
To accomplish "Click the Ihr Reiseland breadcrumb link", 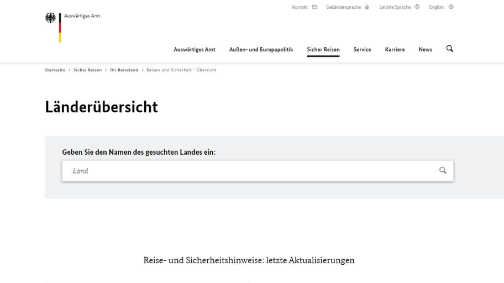I will (x=124, y=70).
